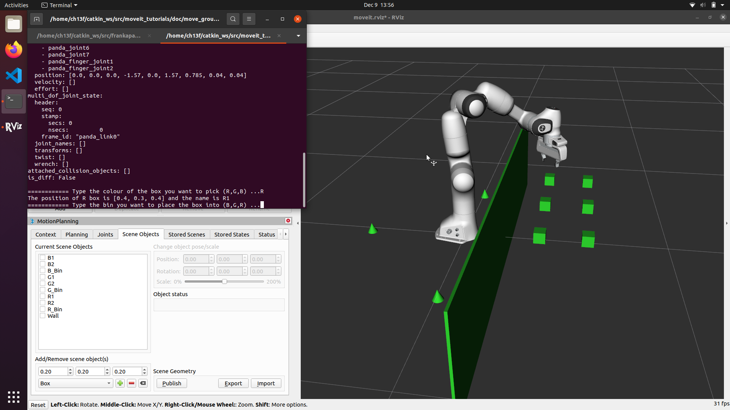730x410 pixels.
Task: Open terminal hamburger menu
Action: (x=249, y=19)
